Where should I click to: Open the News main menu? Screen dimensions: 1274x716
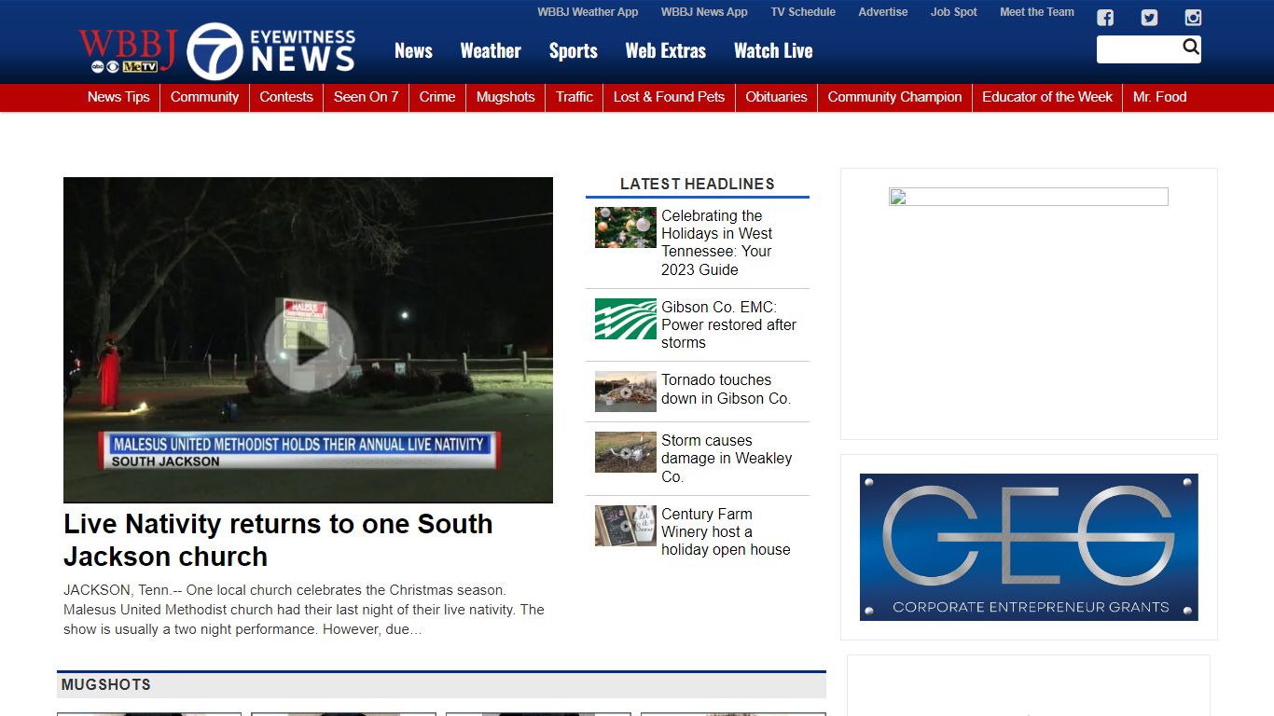coord(413,51)
